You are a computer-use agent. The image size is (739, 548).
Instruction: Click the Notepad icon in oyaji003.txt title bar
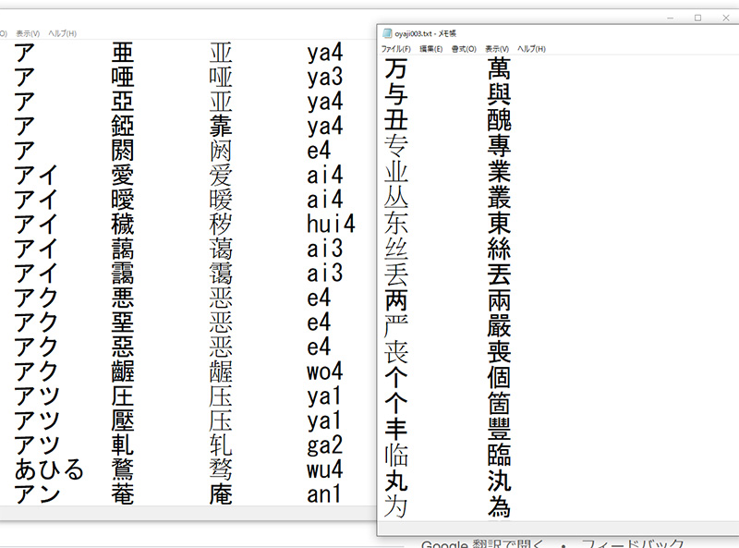coord(386,32)
